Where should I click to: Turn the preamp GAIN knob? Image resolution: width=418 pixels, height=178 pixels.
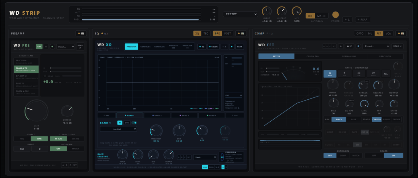click(37, 111)
